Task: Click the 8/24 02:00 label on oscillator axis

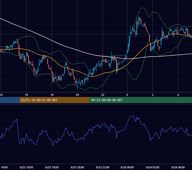Action: (x=152, y=167)
